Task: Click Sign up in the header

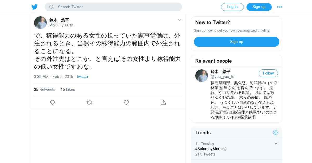Action: coord(259,7)
